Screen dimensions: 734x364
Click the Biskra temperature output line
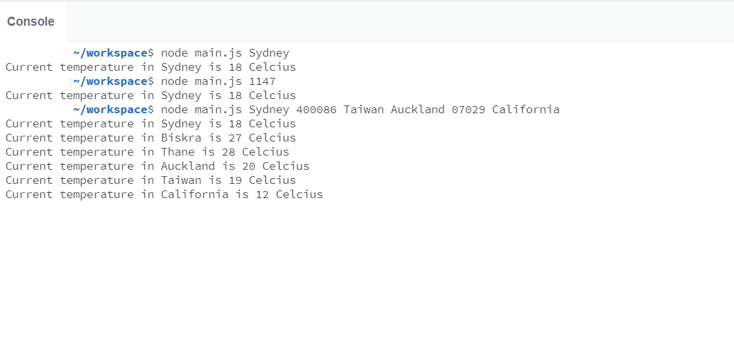tap(151, 138)
